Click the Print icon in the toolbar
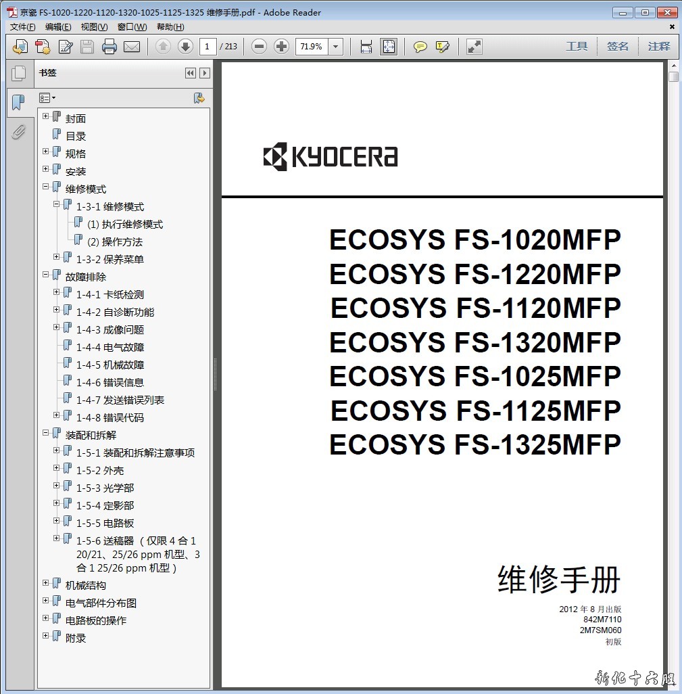 coord(109,47)
